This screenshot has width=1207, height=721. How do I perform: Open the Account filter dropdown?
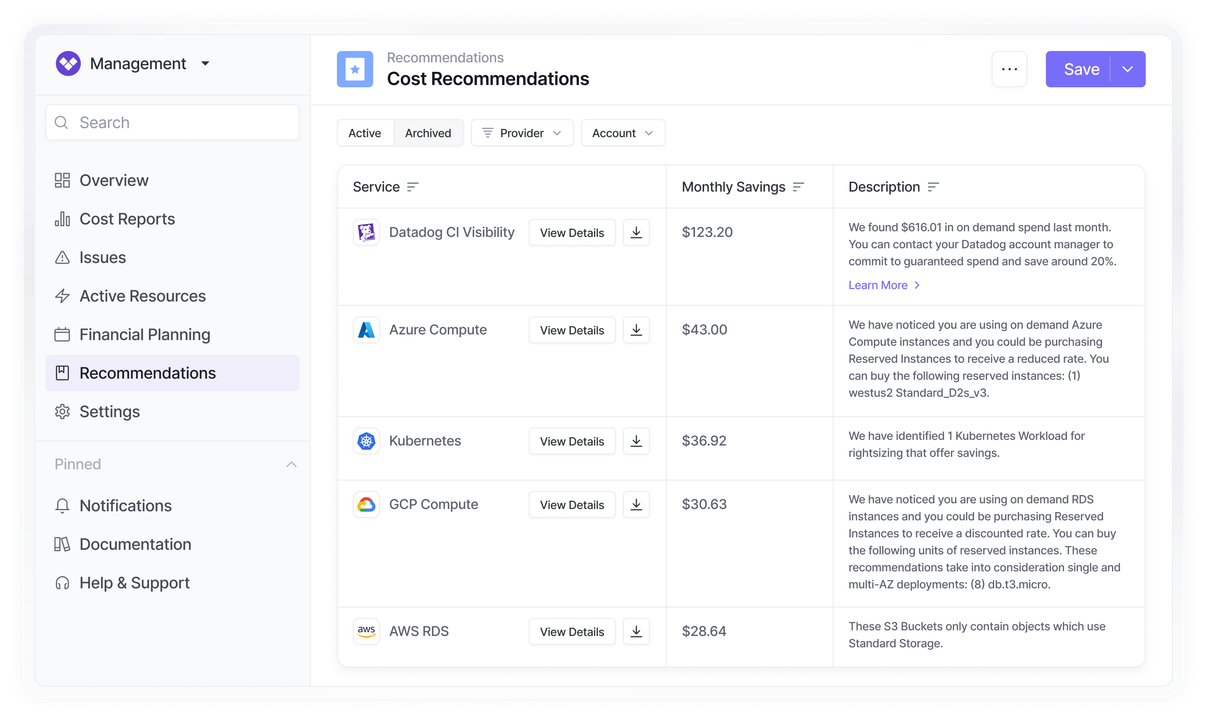coord(622,133)
